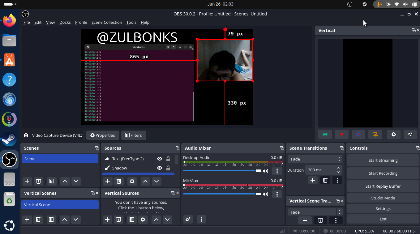The width and height of the screenshot is (420, 234).
Task: Remove selected source using Sources trash icon
Action: pos(119,181)
